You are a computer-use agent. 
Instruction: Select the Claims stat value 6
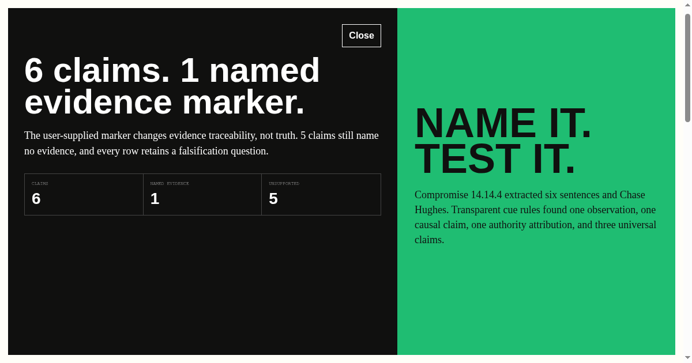click(36, 199)
